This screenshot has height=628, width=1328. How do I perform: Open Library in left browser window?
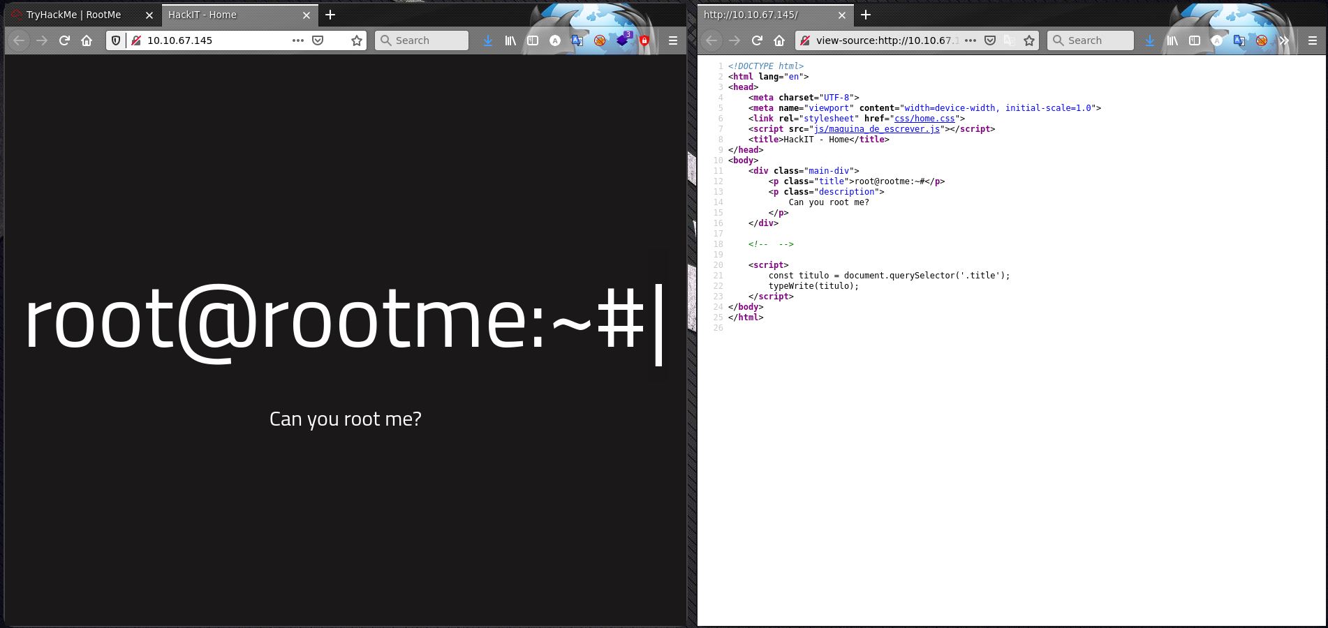tap(510, 40)
